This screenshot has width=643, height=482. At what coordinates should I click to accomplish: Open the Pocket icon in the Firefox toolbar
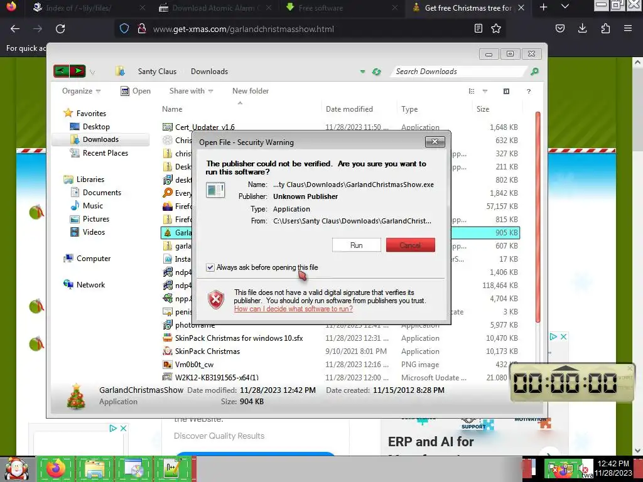[x=559, y=28]
